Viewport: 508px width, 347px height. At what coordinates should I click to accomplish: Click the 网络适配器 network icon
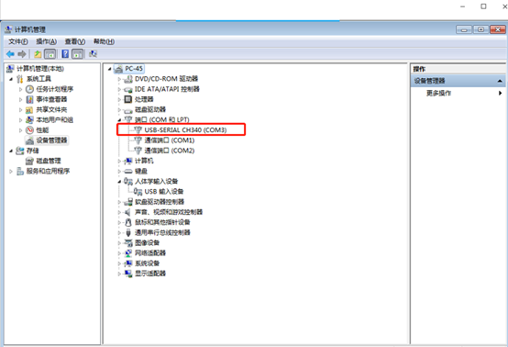point(128,253)
